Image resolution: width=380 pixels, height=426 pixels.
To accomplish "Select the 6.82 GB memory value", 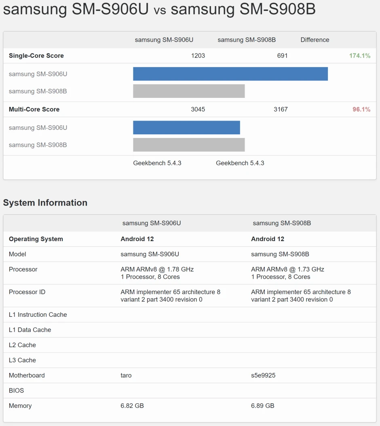I will tap(132, 406).
